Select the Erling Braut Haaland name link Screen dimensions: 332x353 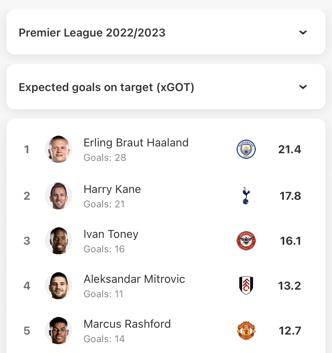click(136, 143)
